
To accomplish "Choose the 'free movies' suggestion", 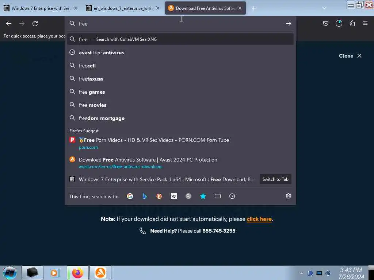I will pyautogui.click(x=180, y=105).
